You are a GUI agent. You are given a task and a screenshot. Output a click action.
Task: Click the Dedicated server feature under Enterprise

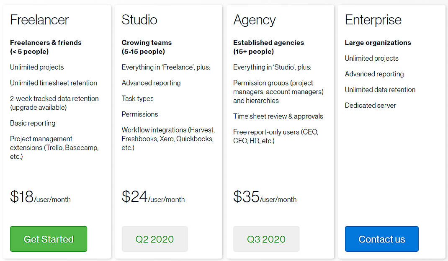pyautogui.click(x=370, y=105)
